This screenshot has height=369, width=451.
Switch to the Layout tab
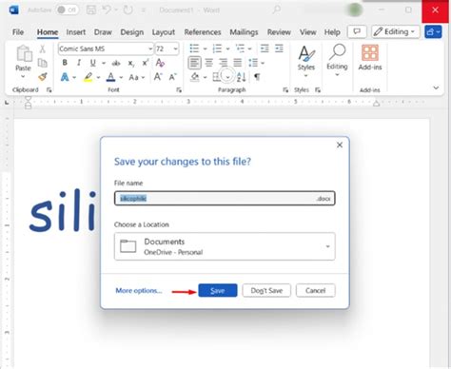tap(164, 32)
